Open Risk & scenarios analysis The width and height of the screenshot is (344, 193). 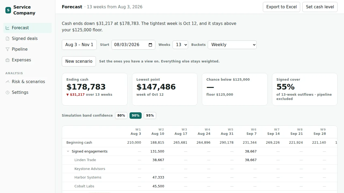click(27, 82)
